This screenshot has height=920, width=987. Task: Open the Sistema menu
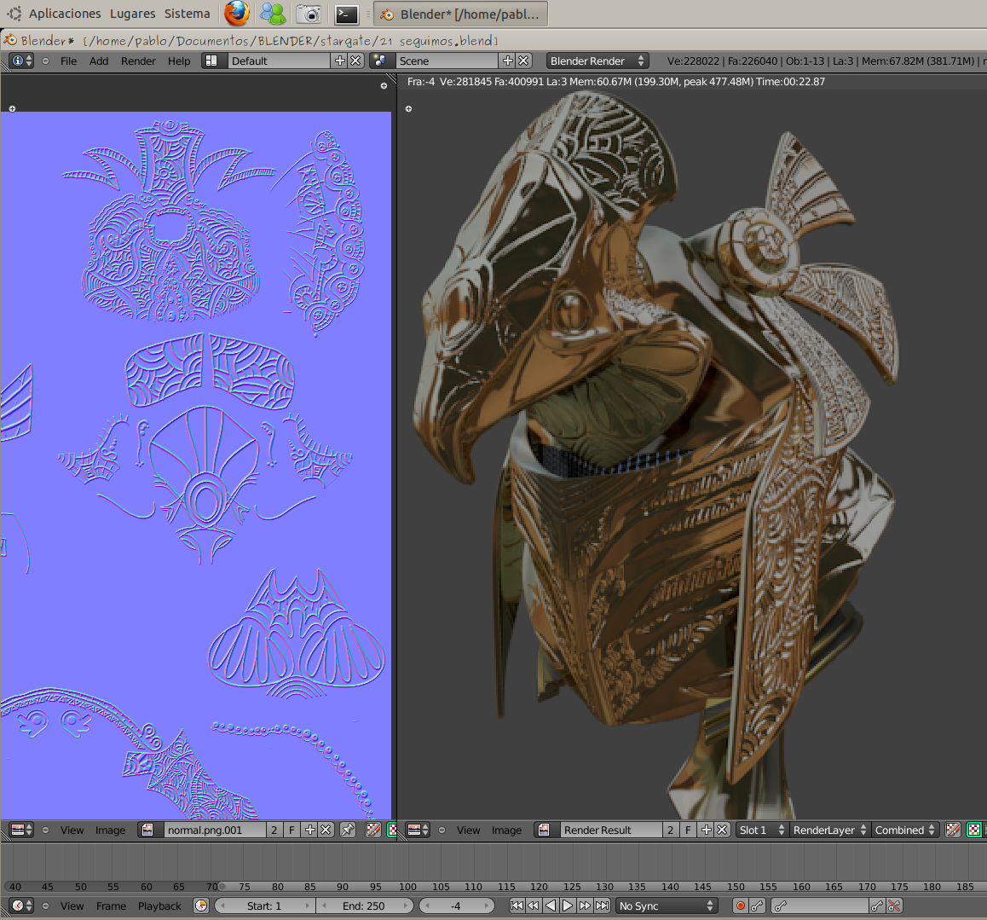[x=187, y=14]
